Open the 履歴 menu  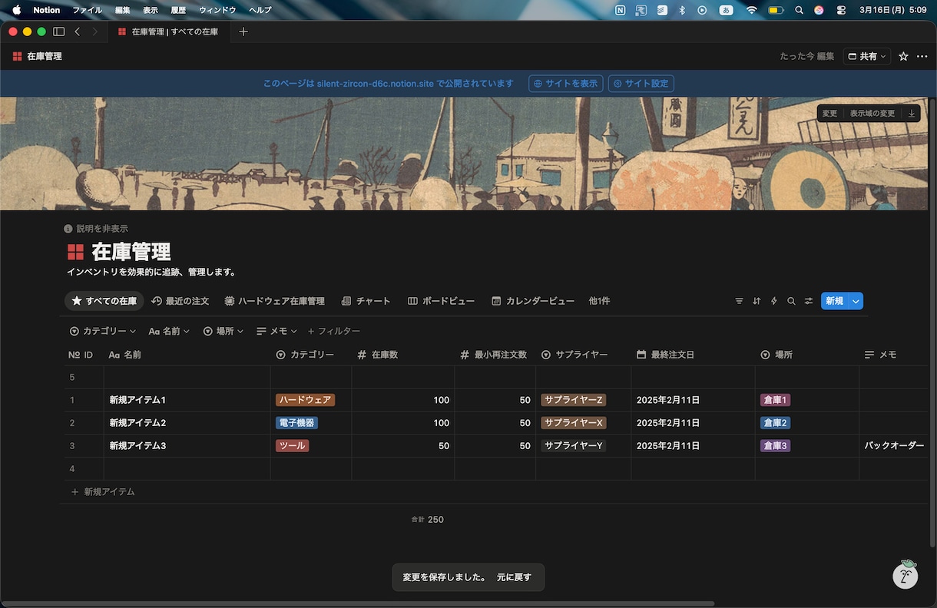click(178, 10)
